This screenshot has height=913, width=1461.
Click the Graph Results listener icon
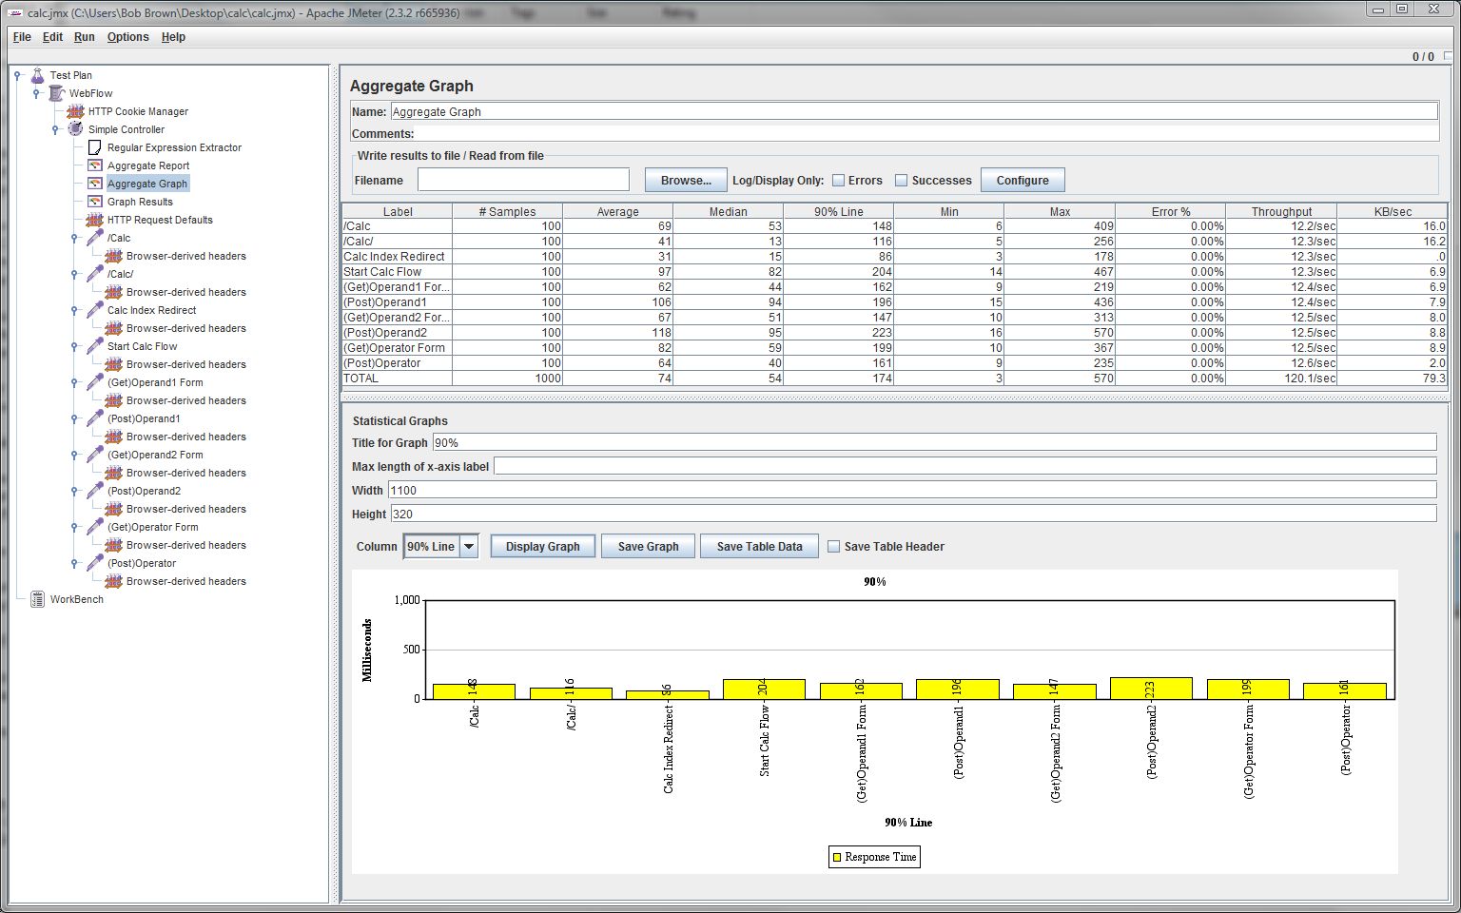[x=95, y=202]
